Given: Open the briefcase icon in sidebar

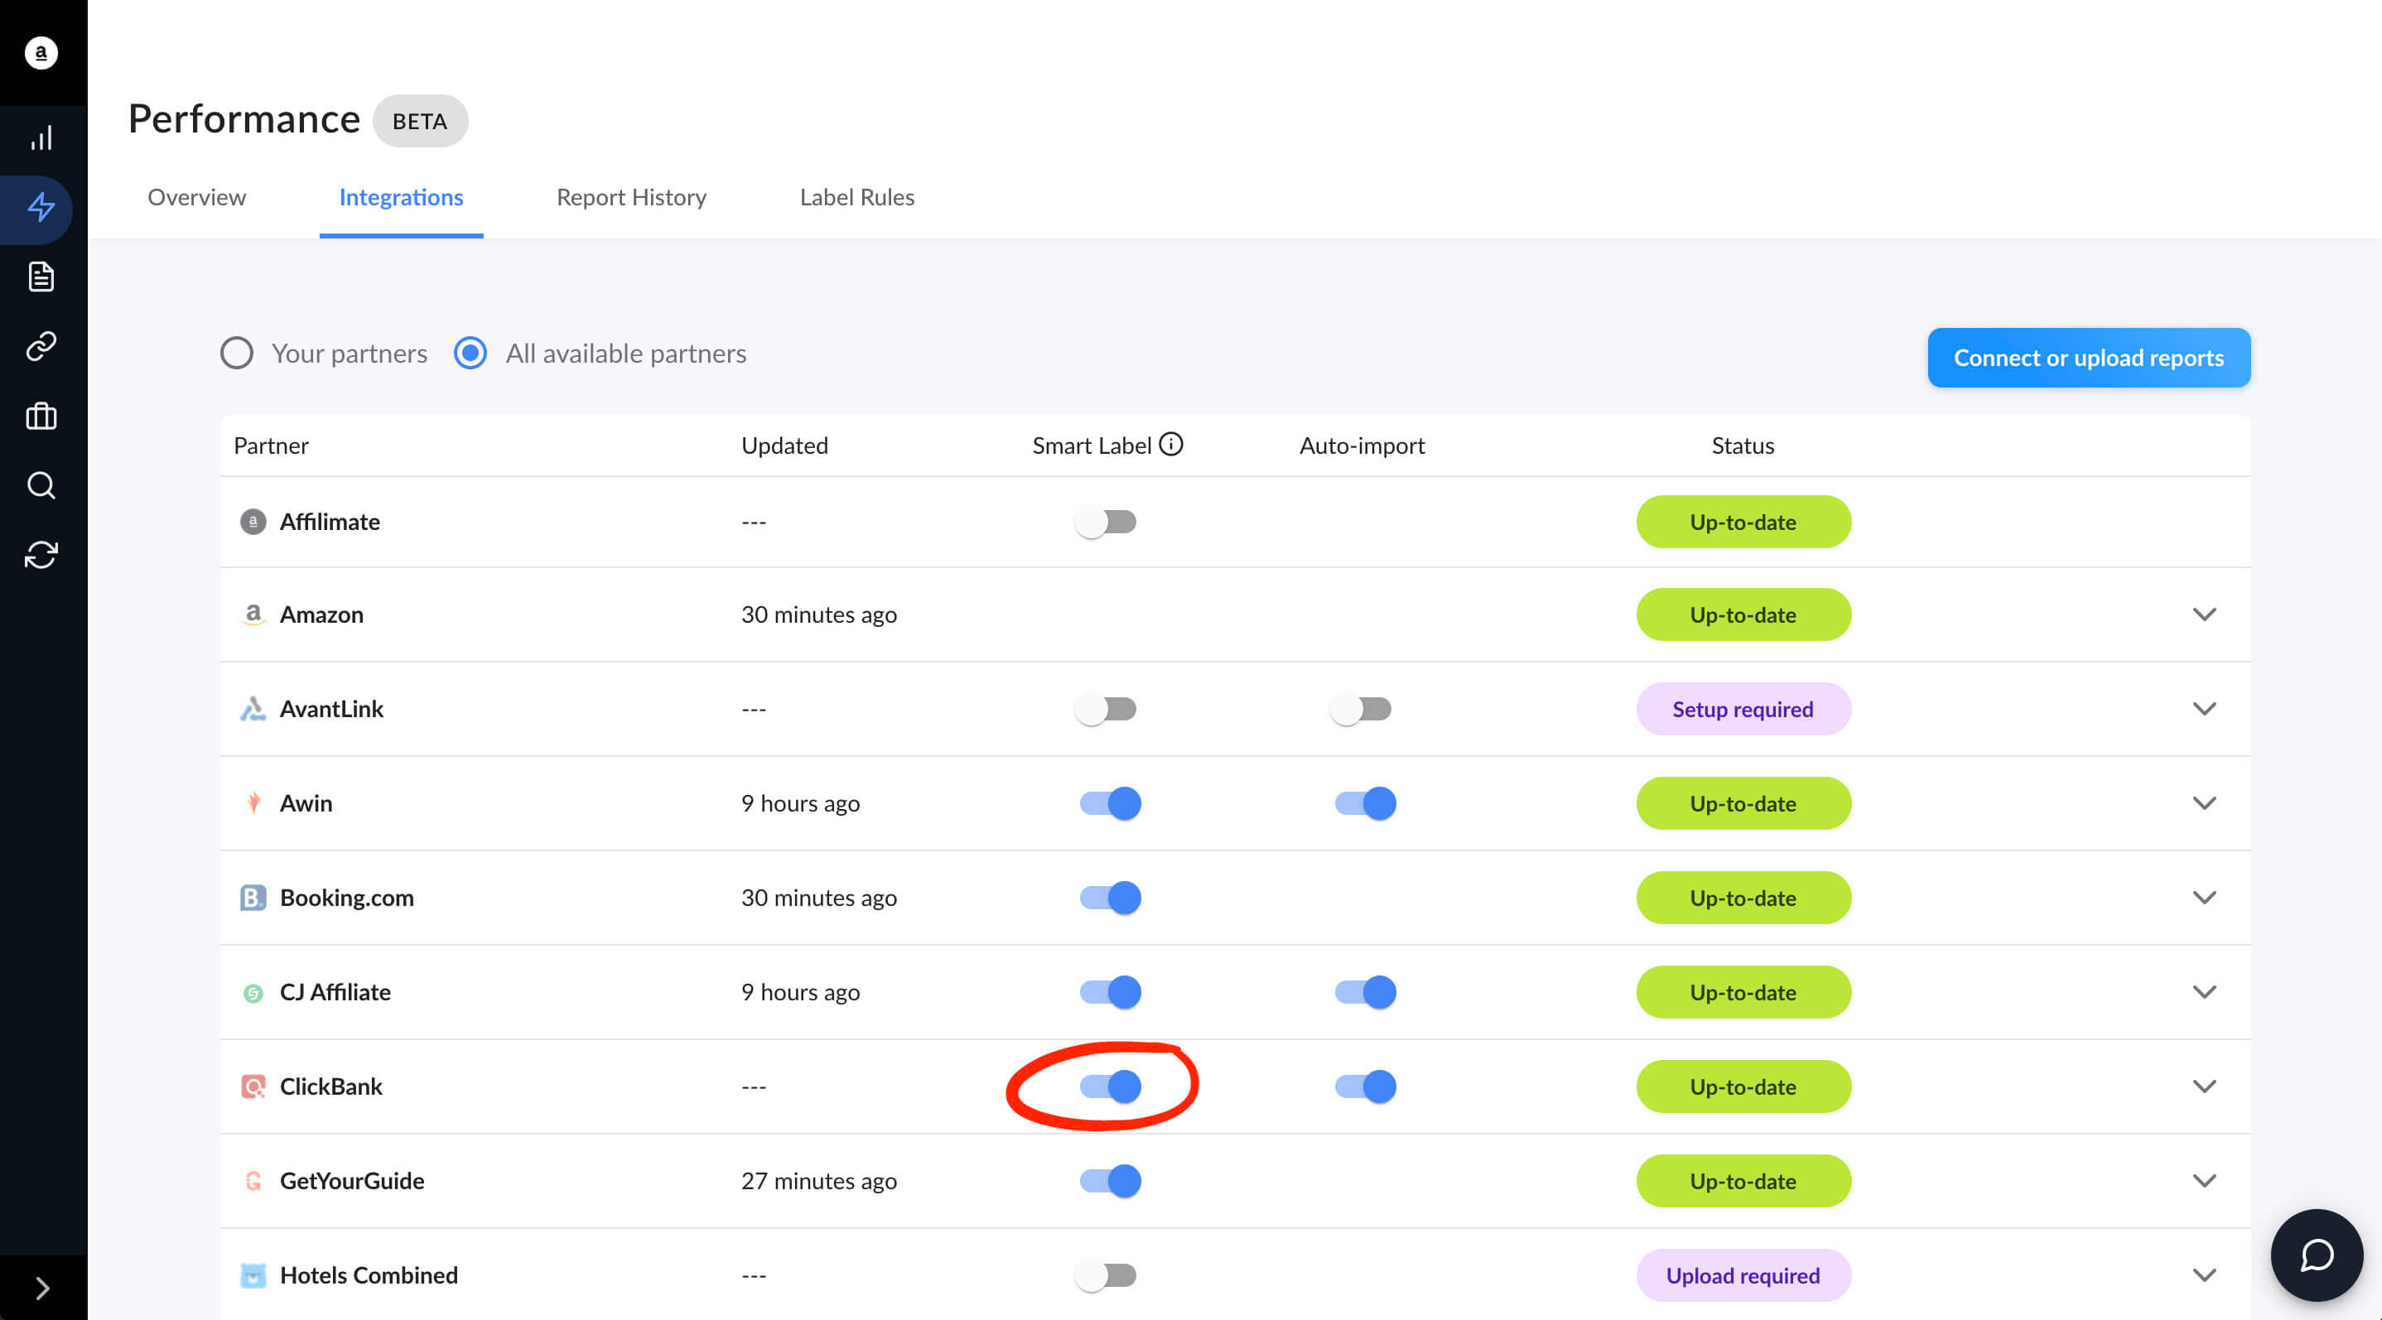Looking at the screenshot, I should [x=41, y=416].
